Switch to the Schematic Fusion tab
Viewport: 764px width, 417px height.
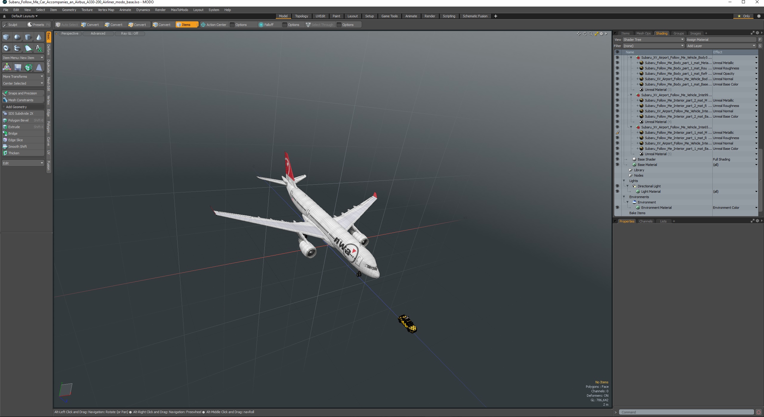[x=475, y=16]
